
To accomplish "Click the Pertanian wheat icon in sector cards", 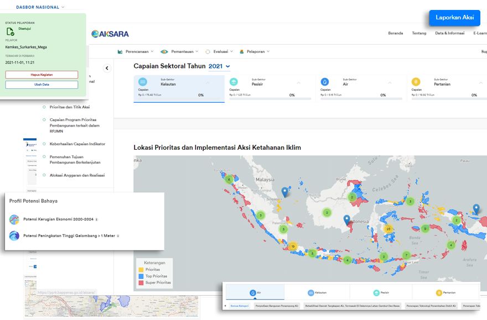I will click(416, 82).
